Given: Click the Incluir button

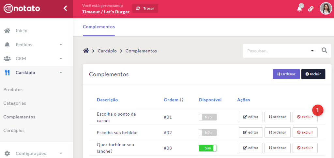Looking at the screenshot, I should pyautogui.click(x=313, y=74).
